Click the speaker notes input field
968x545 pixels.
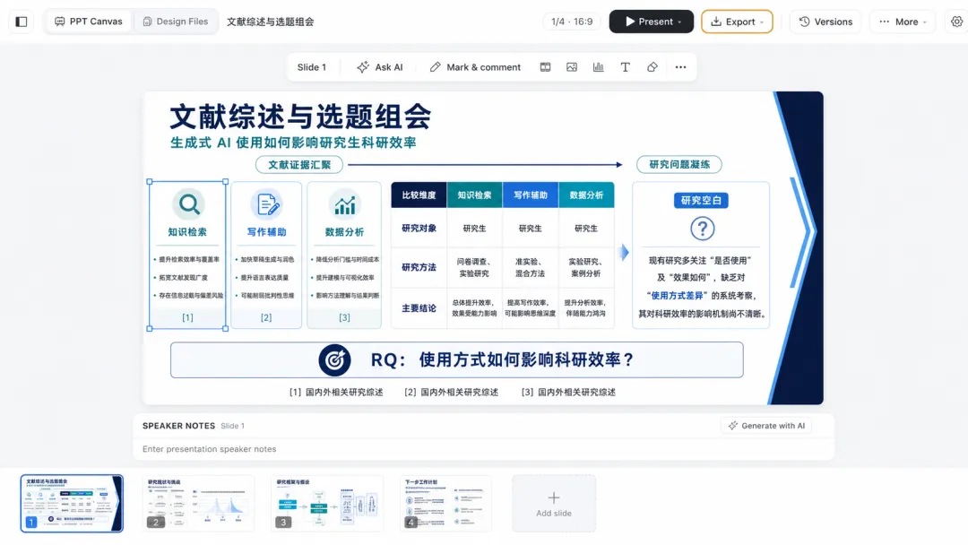coord(483,449)
